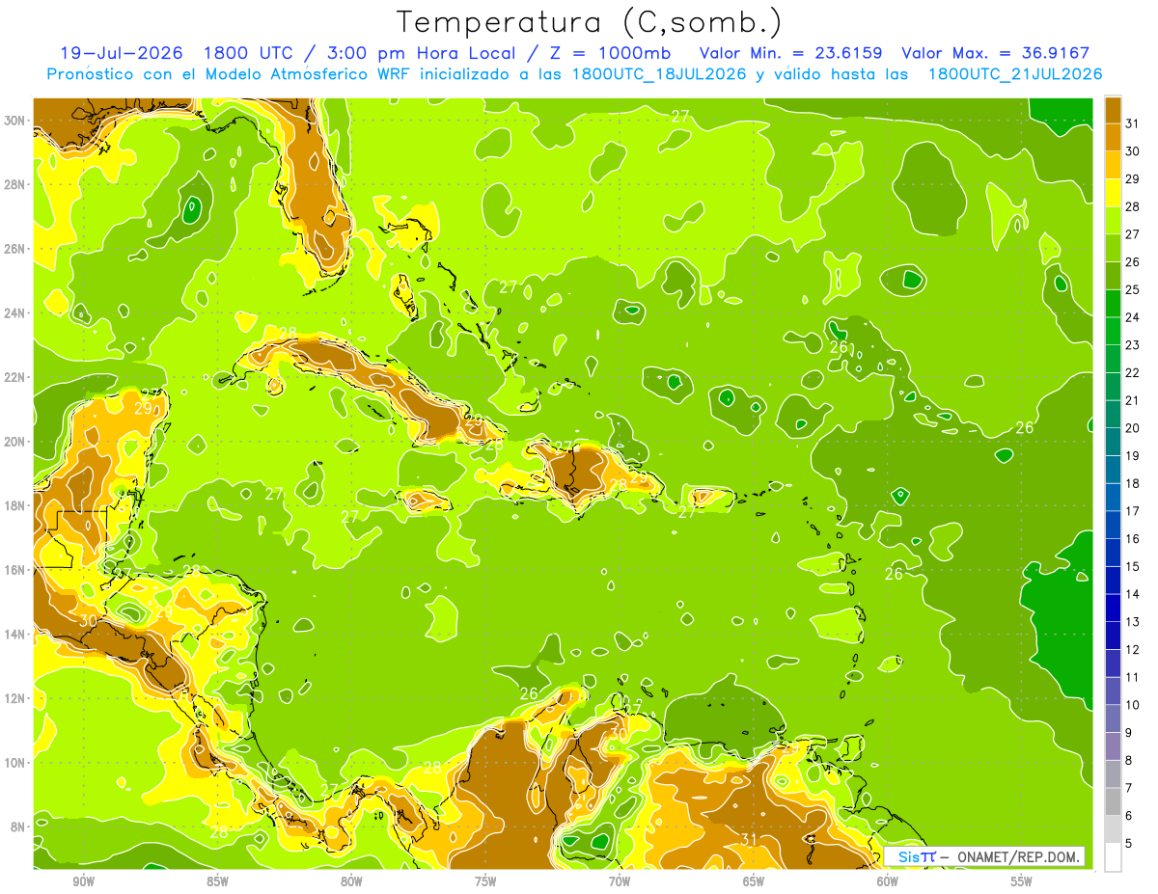Click legend value 20 on color scale
This screenshot has width=1158, height=894.
(x=1133, y=428)
